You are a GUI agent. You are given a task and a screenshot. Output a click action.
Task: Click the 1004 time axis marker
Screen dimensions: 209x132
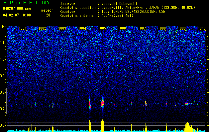tap(82, 28)
